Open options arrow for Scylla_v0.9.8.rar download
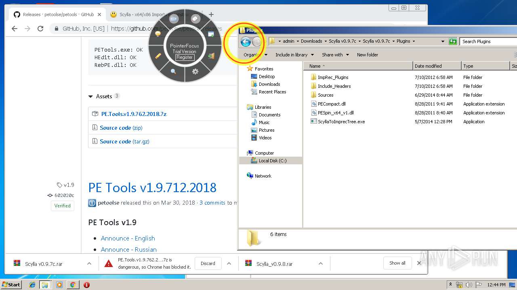517x290 pixels. (321, 263)
